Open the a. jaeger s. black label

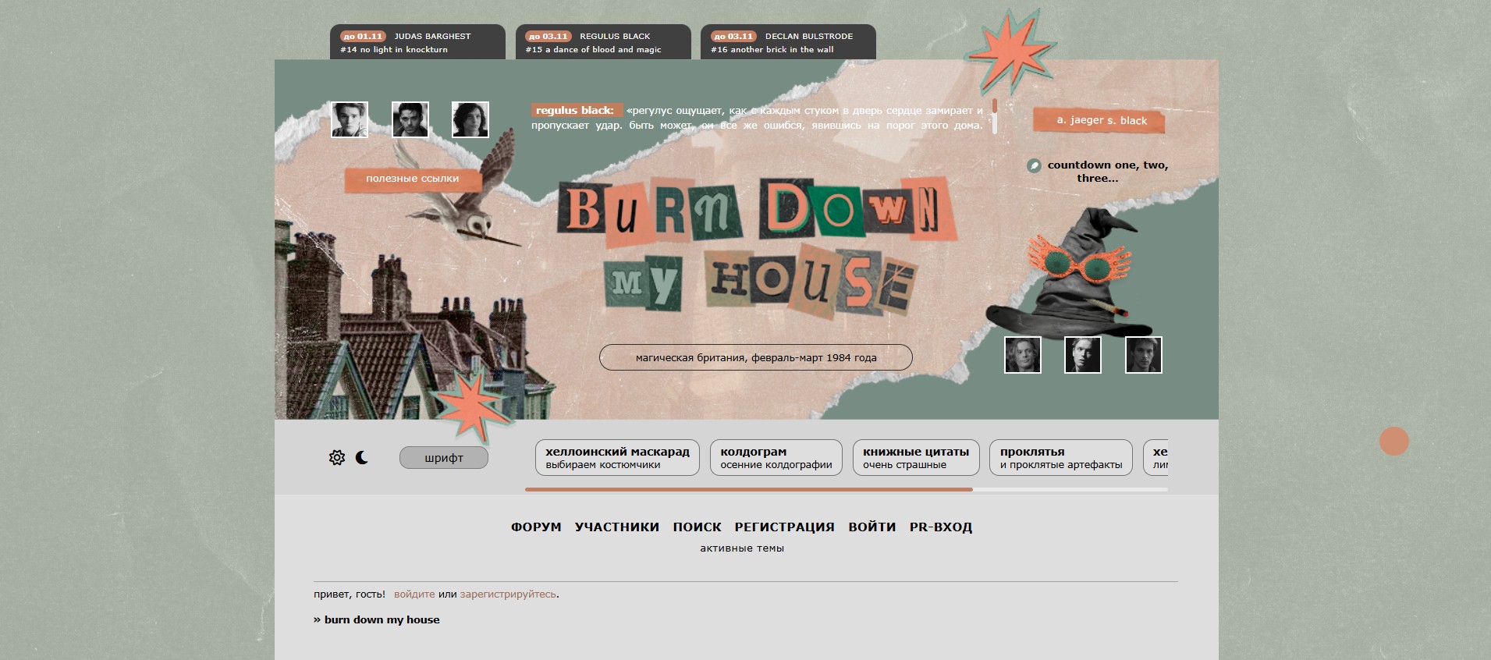[1101, 120]
